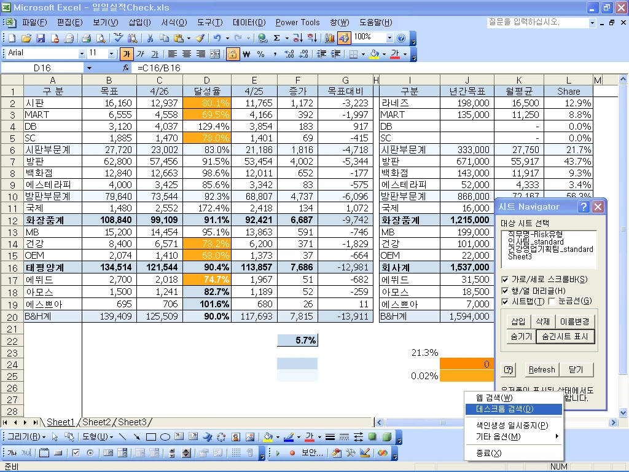Select Sheet3 in the 대상 시트 선택 list
The image size is (629, 472).
520,257
